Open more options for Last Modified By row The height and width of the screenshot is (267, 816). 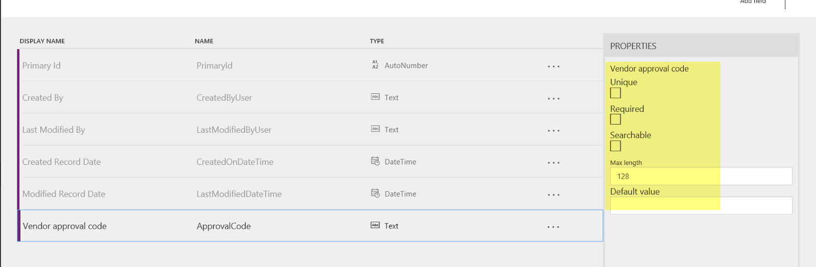(553, 131)
